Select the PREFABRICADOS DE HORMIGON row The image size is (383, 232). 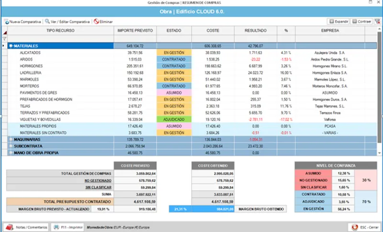pyautogui.click(x=192, y=99)
